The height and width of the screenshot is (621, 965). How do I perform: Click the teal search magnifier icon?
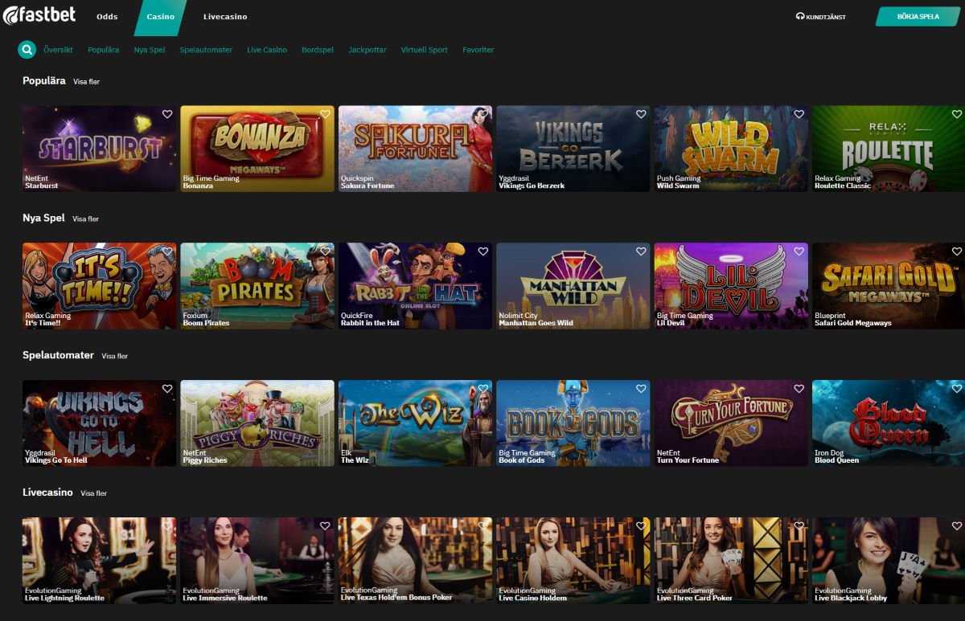click(27, 50)
